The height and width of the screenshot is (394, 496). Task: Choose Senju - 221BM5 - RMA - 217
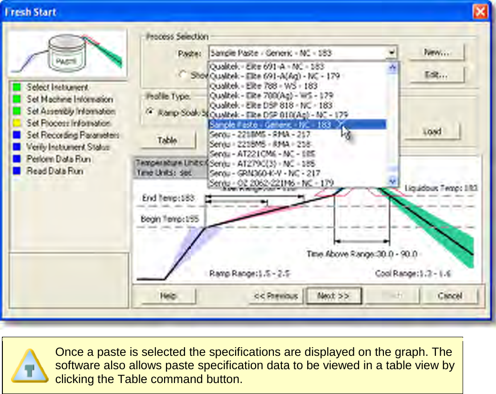click(297, 135)
